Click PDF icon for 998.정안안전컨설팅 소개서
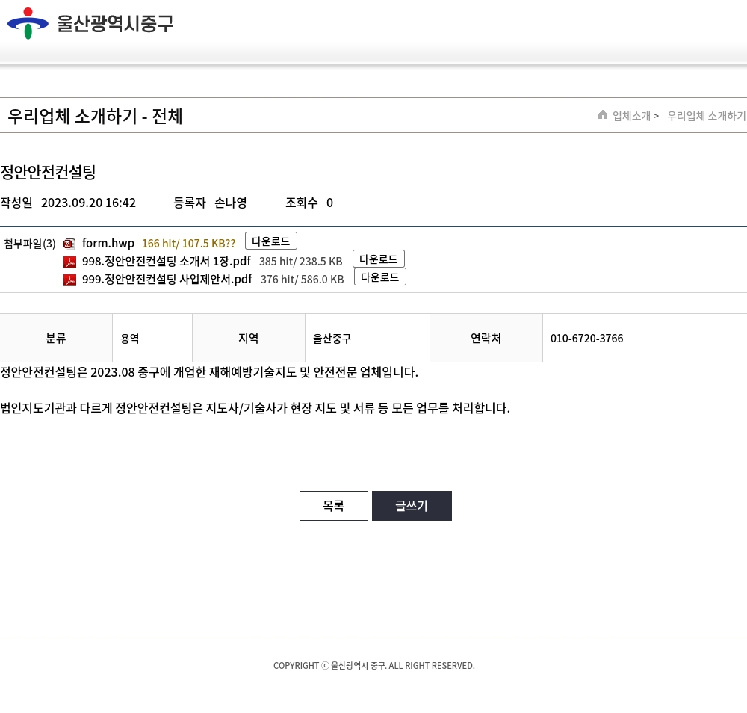747x713 pixels. pyautogui.click(x=69, y=262)
